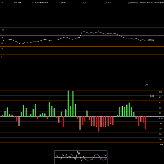Click the MR axis label 20
Viewport: 164px width, 164px height.
point(160,113)
